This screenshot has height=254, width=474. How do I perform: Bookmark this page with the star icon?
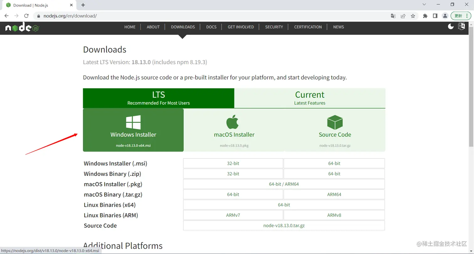coord(413,16)
